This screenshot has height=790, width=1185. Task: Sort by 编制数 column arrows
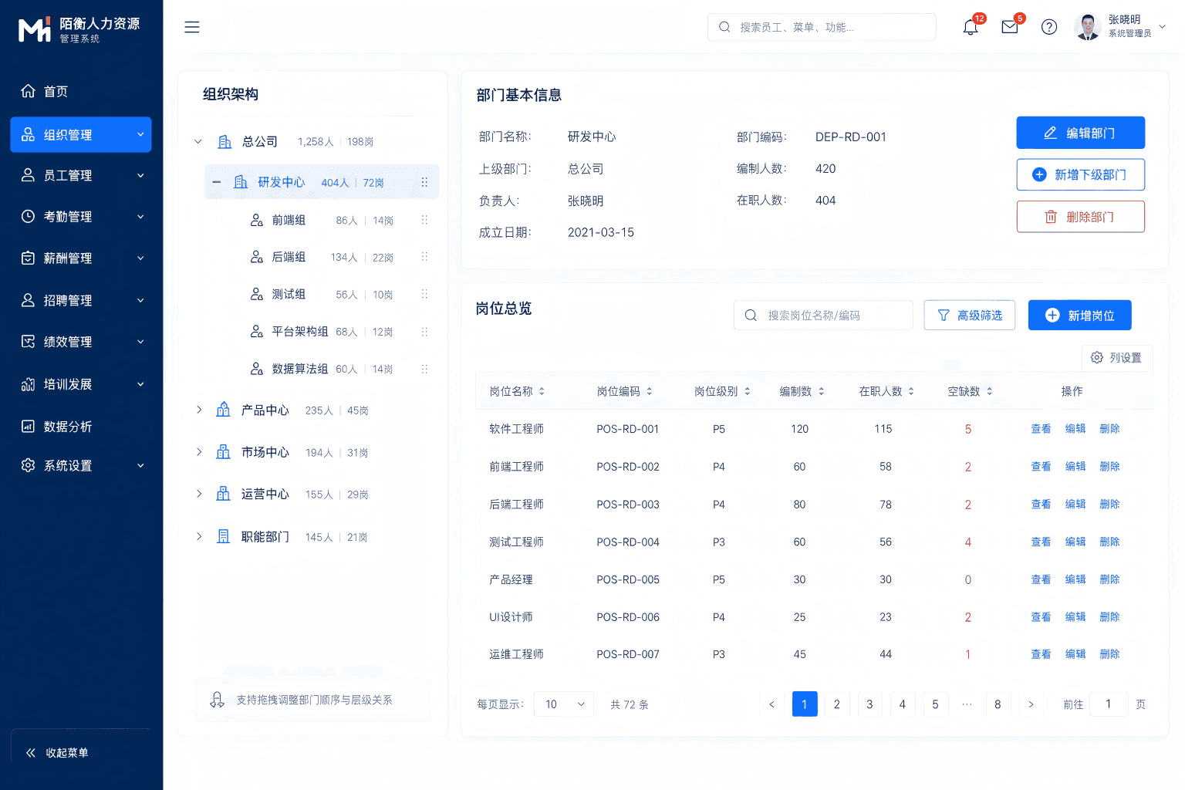(822, 392)
